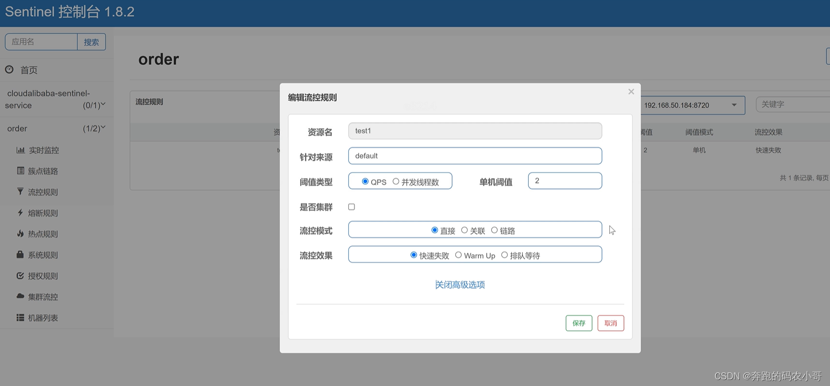
Task: Click the 搜索 button
Action: [x=92, y=42]
